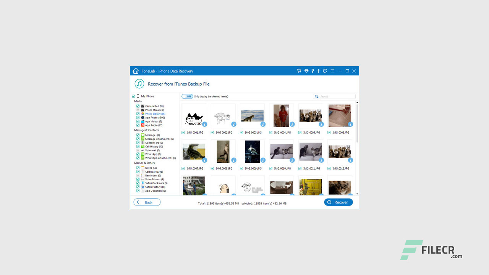Uncheck the Contacts (7840) checkbox
The image size is (489, 275).
138,143
